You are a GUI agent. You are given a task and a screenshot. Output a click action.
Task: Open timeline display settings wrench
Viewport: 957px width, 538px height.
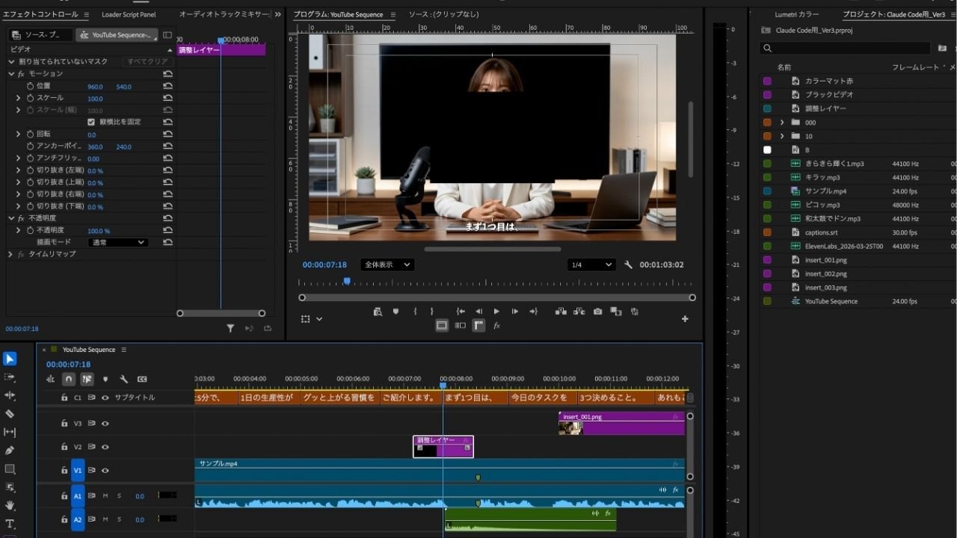tap(123, 380)
